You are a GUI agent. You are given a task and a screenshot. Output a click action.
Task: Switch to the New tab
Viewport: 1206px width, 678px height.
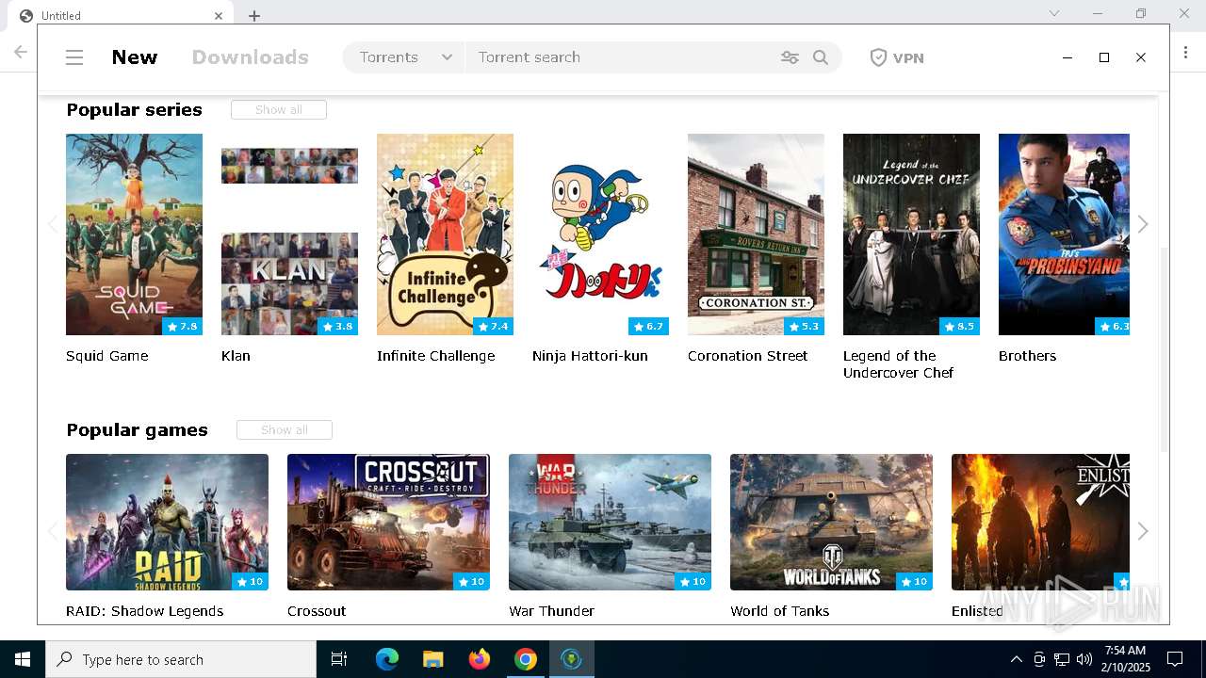135,57
